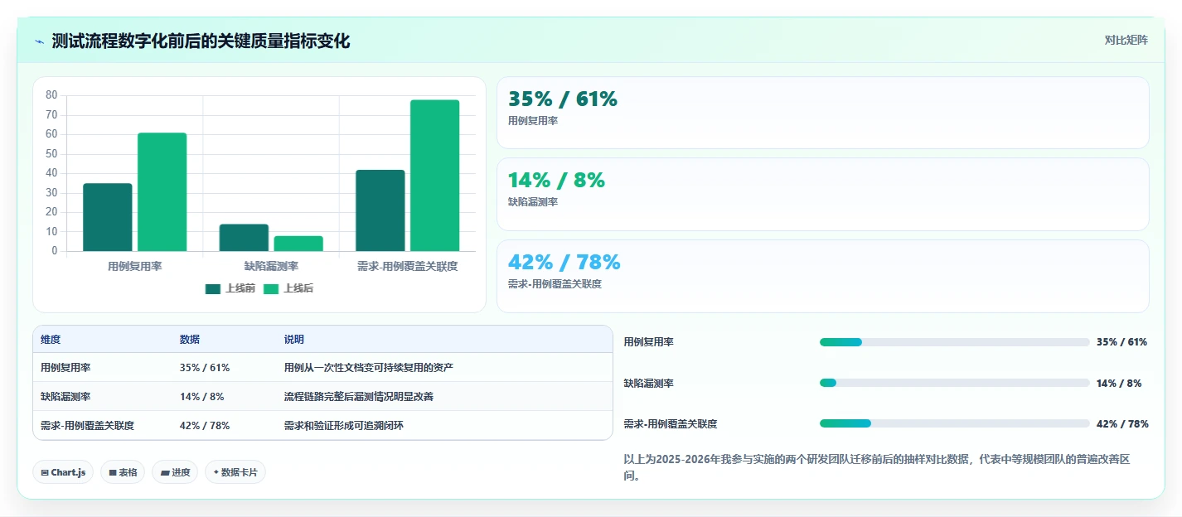Click the 14% / 8% progress value

pyautogui.click(x=1119, y=384)
